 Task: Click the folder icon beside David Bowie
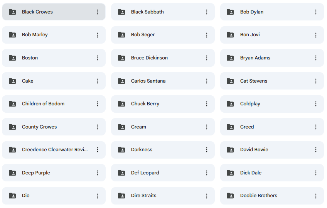230,150
